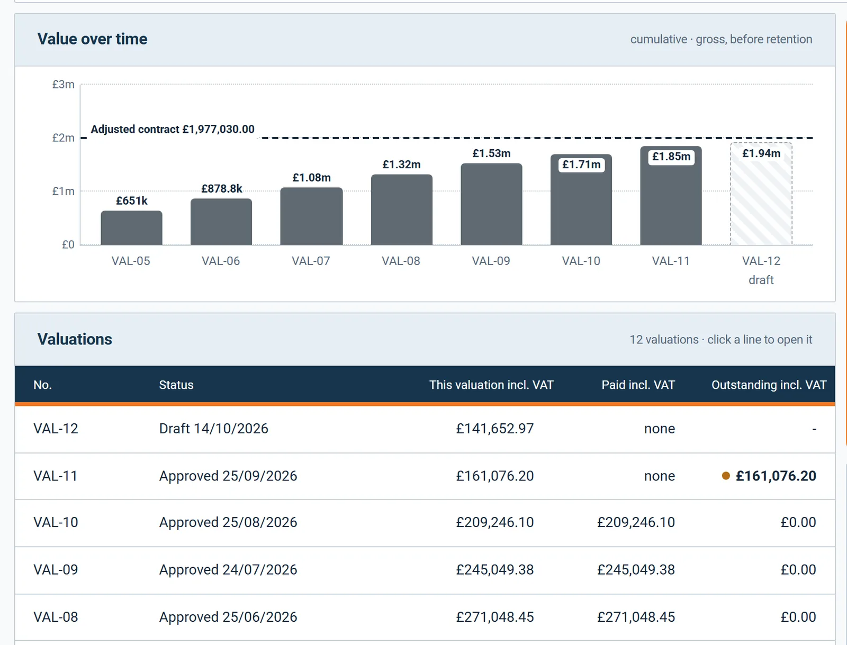Open the VAL-10 valuation row
Image resolution: width=847 pixels, height=645 pixels.
[x=425, y=523]
